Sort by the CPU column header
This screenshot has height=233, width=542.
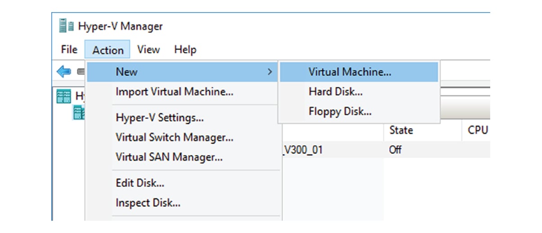(476, 130)
